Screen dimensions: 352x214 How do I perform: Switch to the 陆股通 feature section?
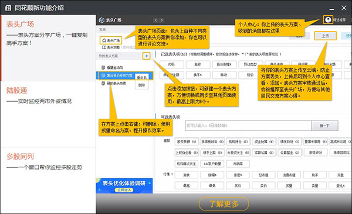point(48,114)
